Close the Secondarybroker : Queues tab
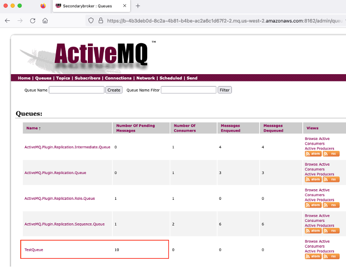The height and width of the screenshot is (267, 346). [x=125, y=6]
